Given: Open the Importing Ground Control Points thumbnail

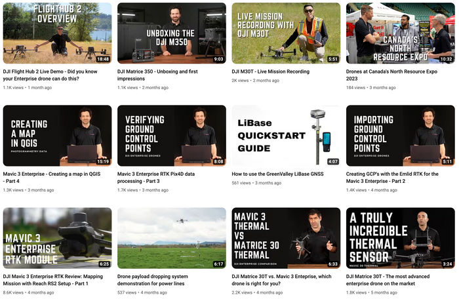Looking at the screenshot, I should coord(401,136).
